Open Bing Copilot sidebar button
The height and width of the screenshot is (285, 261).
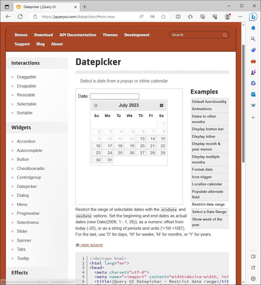point(253,17)
